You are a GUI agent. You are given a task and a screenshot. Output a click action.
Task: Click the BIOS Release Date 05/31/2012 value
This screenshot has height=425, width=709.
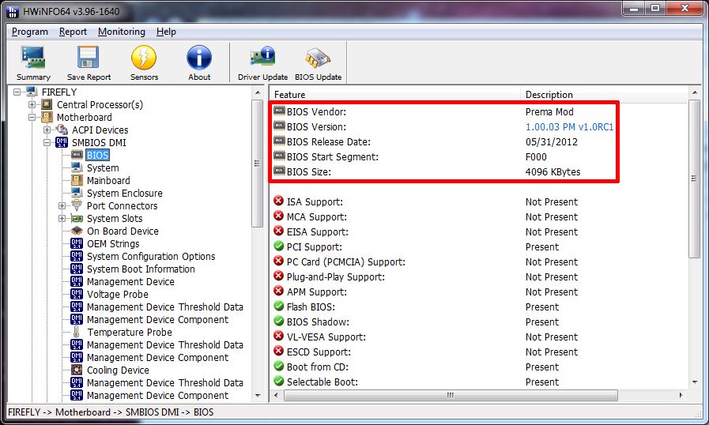pyautogui.click(x=551, y=141)
